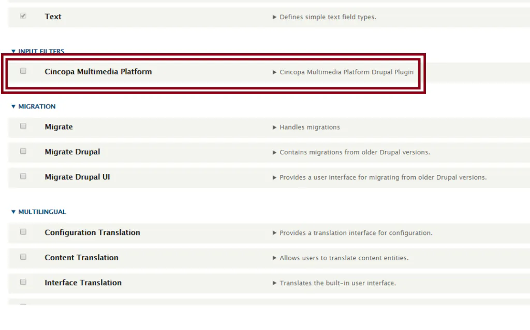Expand the Migrate Drupal UI description arrow
The height and width of the screenshot is (330, 530).
pyautogui.click(x=274, y=178)
